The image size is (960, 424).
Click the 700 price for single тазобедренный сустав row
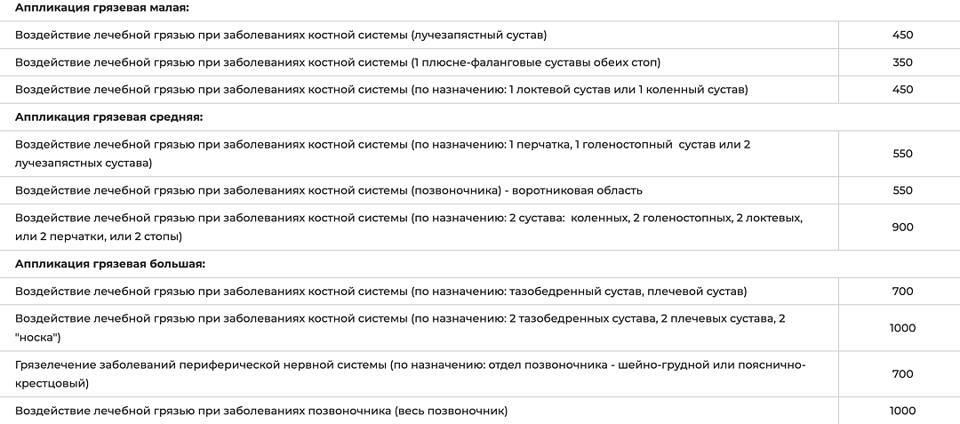coord(902,292)
